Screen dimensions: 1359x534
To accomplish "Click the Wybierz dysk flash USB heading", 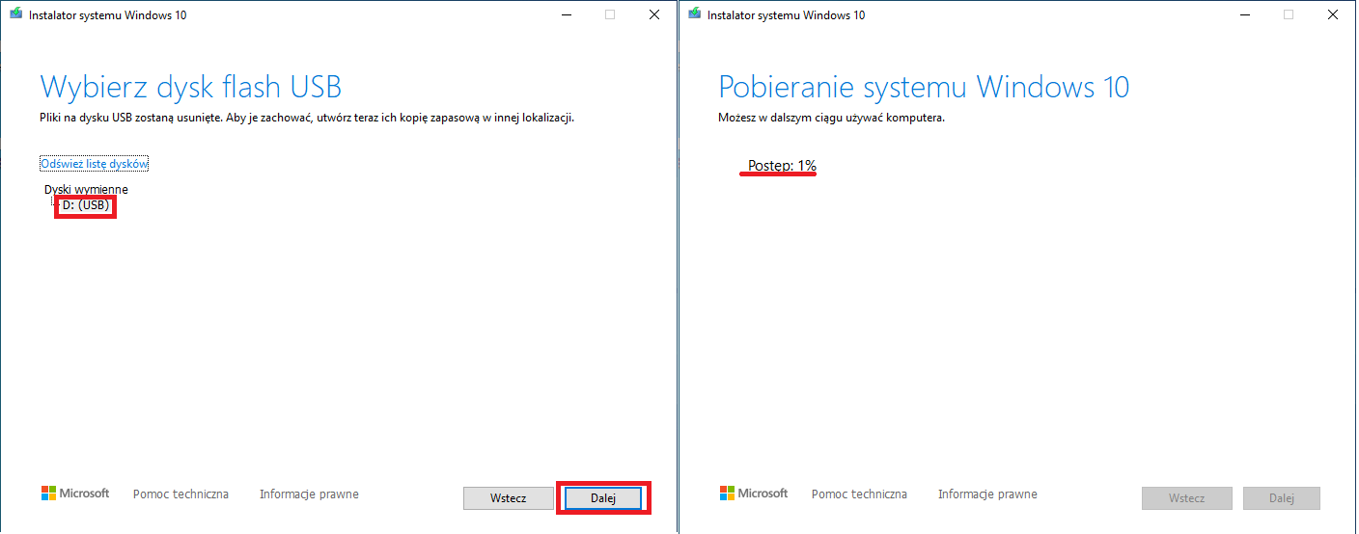I will click(191, 87).
